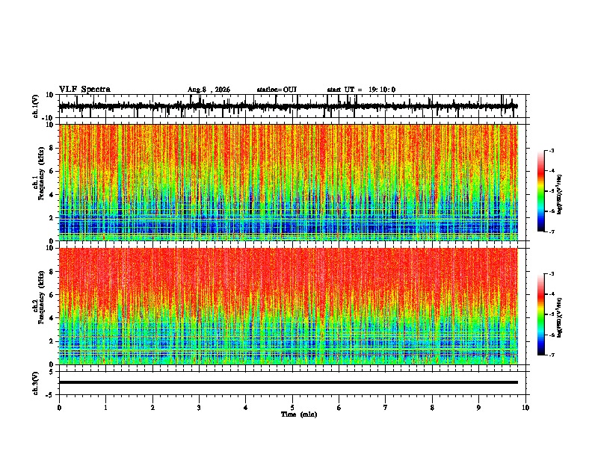Click the "8" tick on ch.1 frequency axis
The height and width of the screenshot is (457, 592).
pyautogui.click(x=52, y=148)
